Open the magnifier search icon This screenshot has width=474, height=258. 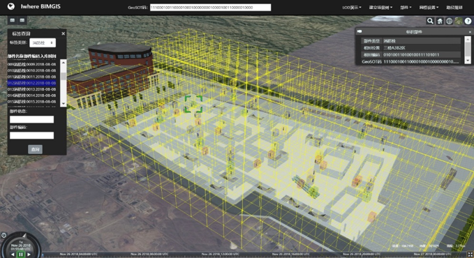(430, 21)
